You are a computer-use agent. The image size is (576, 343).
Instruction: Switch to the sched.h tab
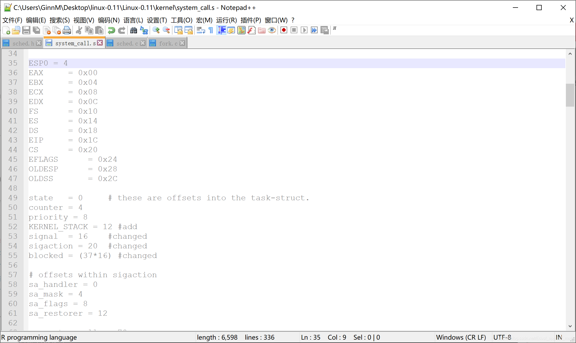coord(23,43)
